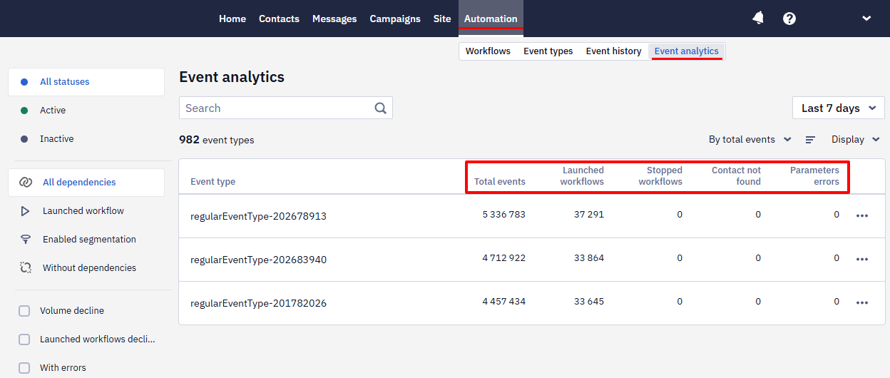Open more options for regularEventType-201782026
The height and width of the screenshot is (378, 890).
click(x=861, y=302)
